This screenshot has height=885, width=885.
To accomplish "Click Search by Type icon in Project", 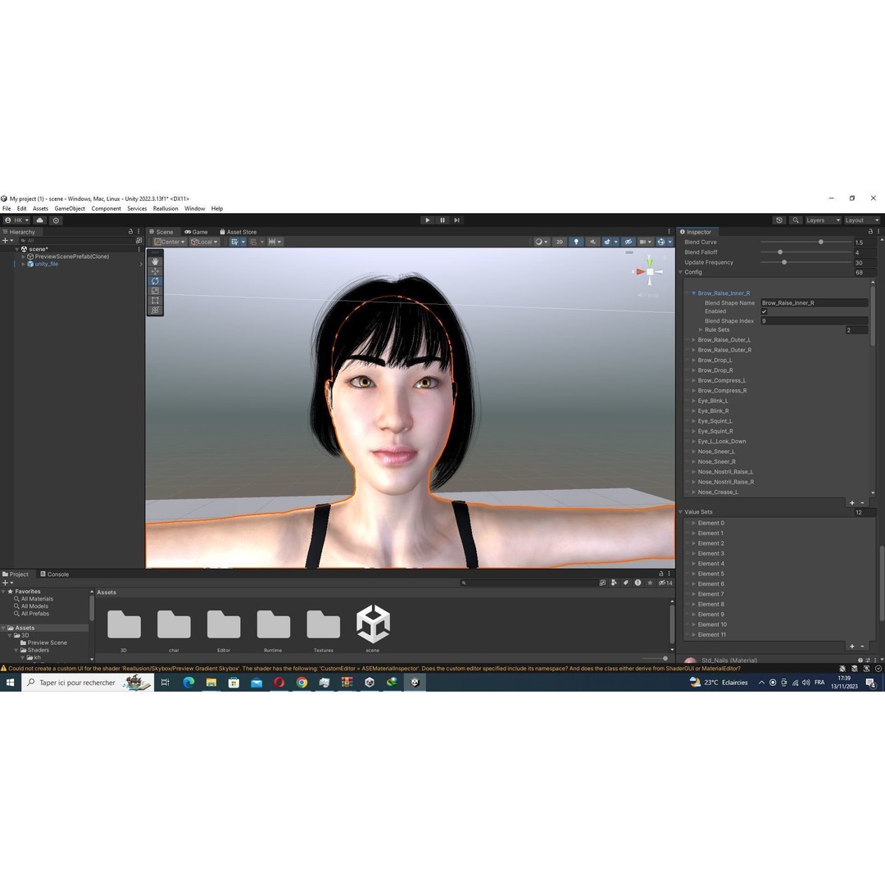I will pyautogui.click(x=614, y=583).
